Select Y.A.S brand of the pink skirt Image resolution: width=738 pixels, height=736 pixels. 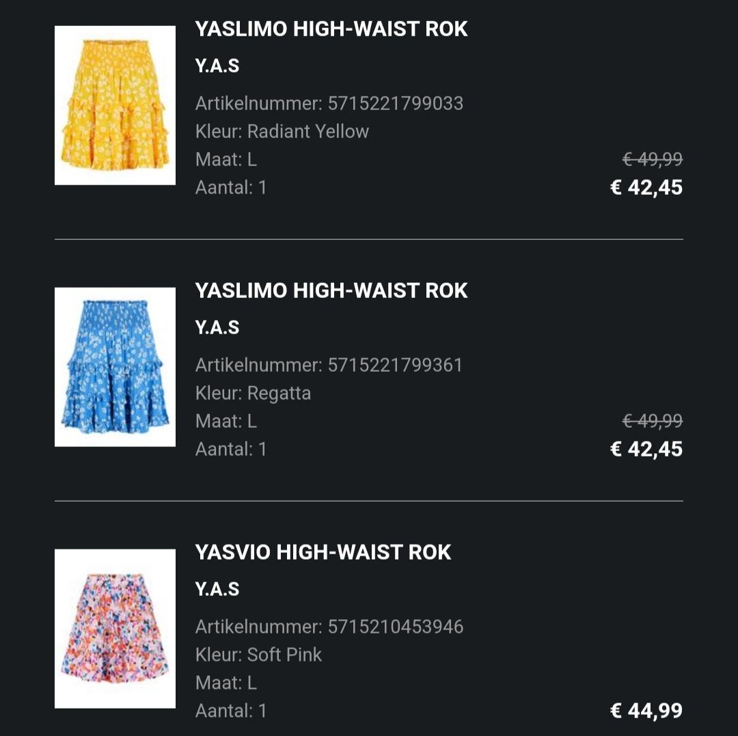coord(217,589)
